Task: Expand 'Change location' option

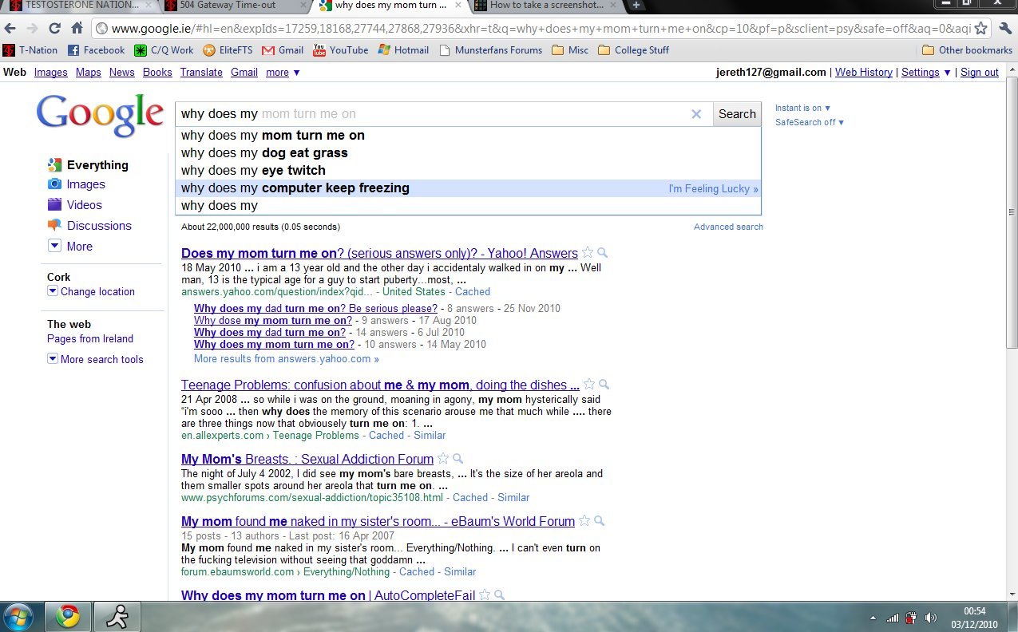Action: coord(91,291)
